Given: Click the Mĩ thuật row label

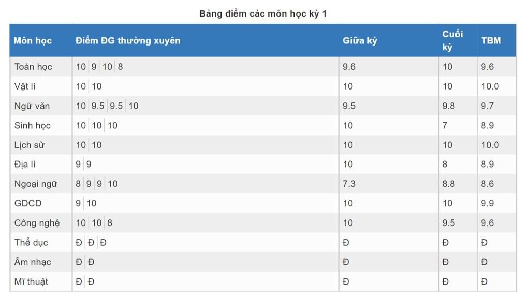Looking at the screenshot, I should click(31, 282).
